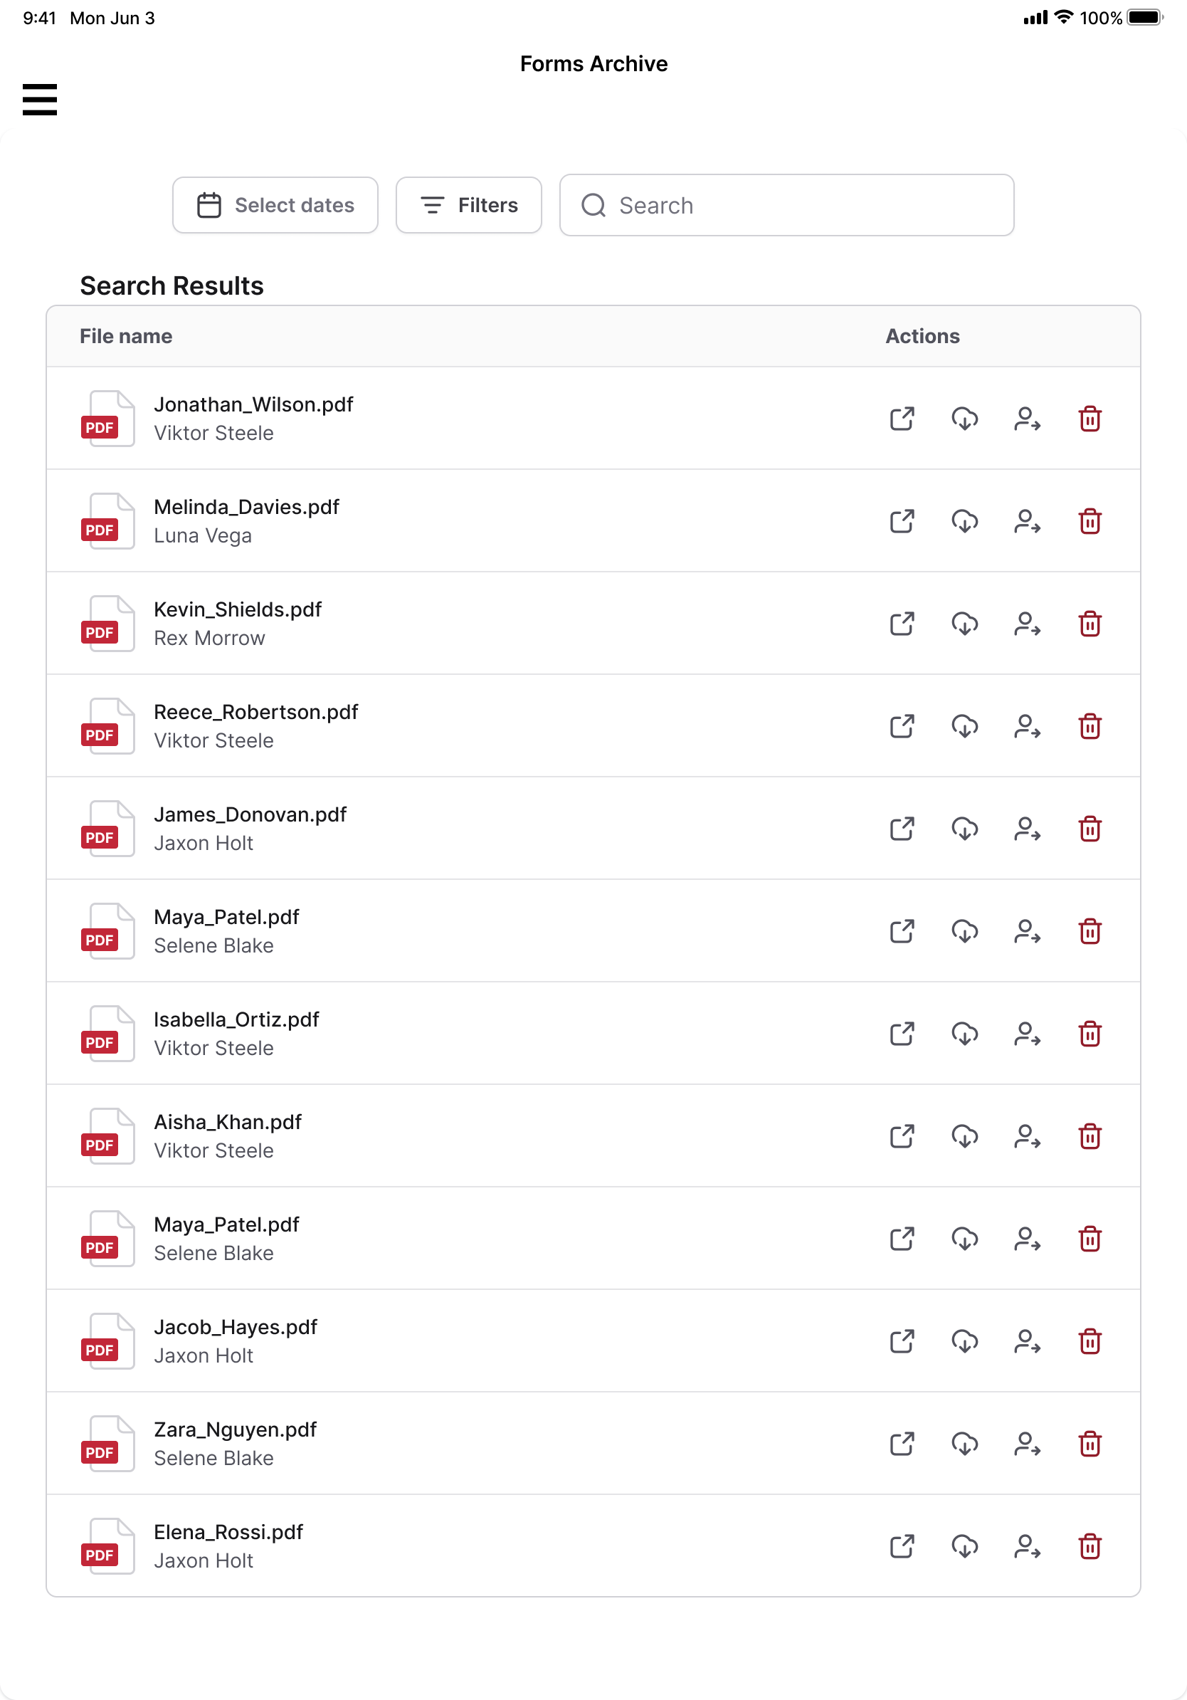Delete Jonathan_Wilson.pdf
This screenshot has height=1700, width=1187.
click(x=1090, y=419)
